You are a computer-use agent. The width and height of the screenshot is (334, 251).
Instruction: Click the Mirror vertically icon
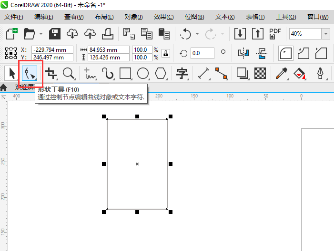coord(262,53)
